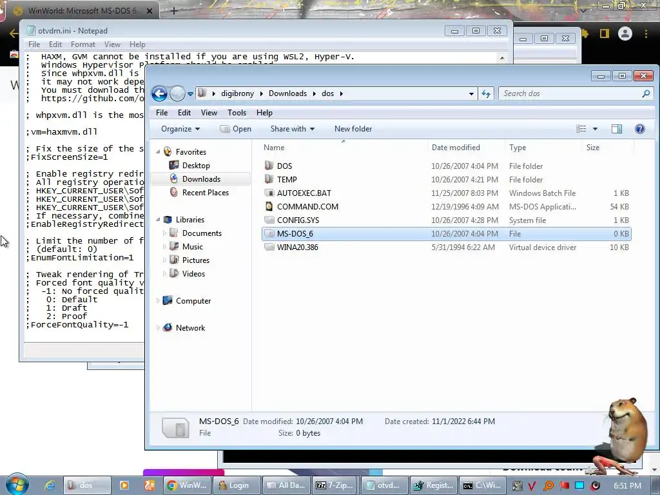
Task: Click the orange UC Browser taskbar icon
Action: click(150, 485)
